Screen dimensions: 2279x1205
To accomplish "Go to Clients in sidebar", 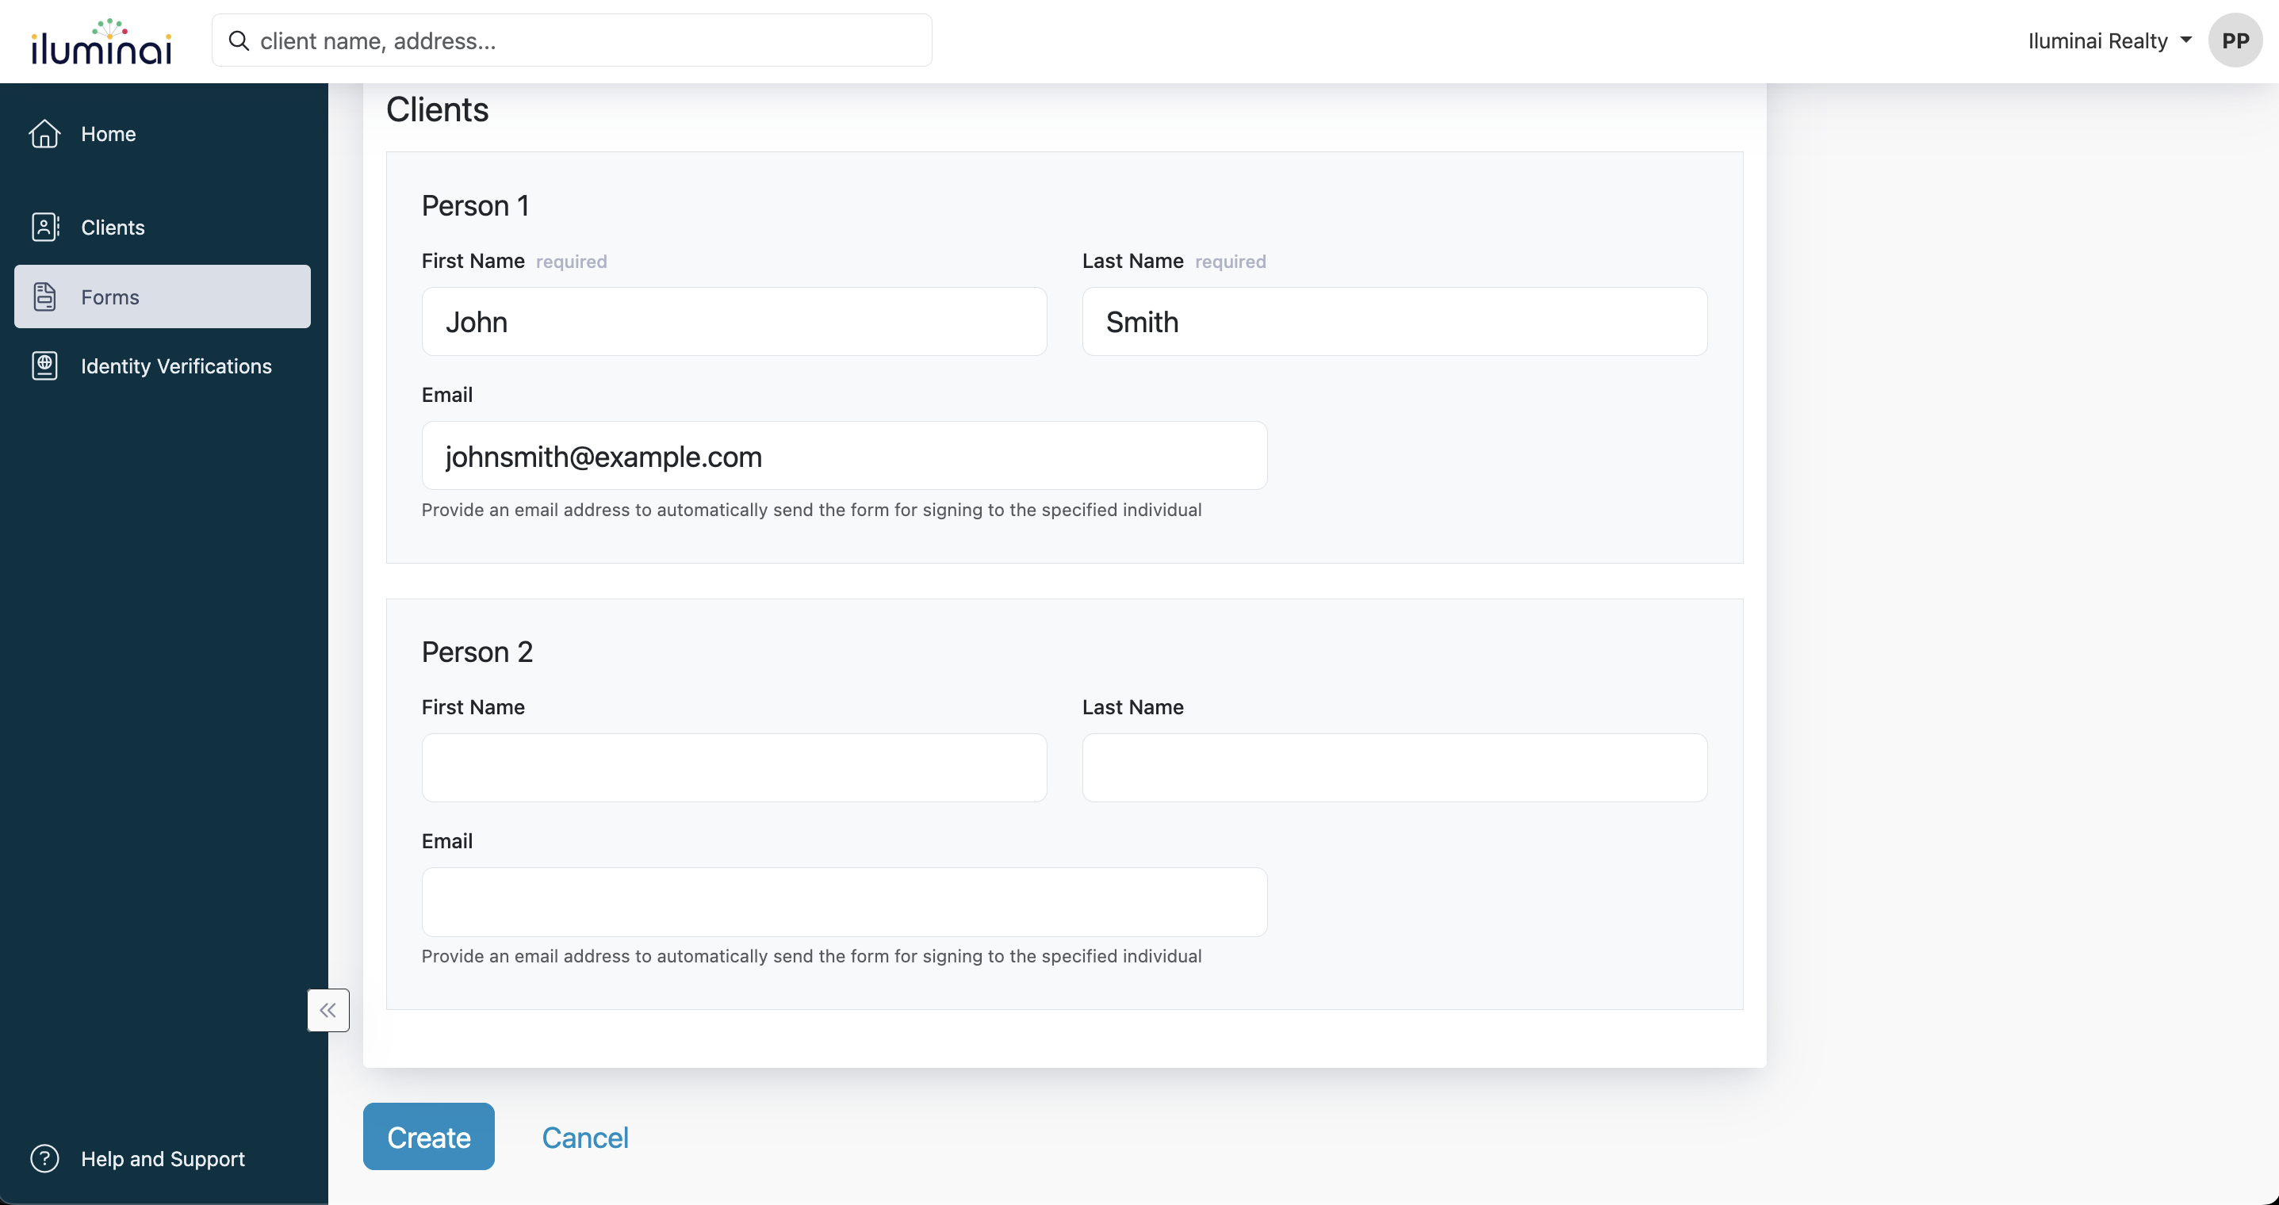I will [113, 228].
